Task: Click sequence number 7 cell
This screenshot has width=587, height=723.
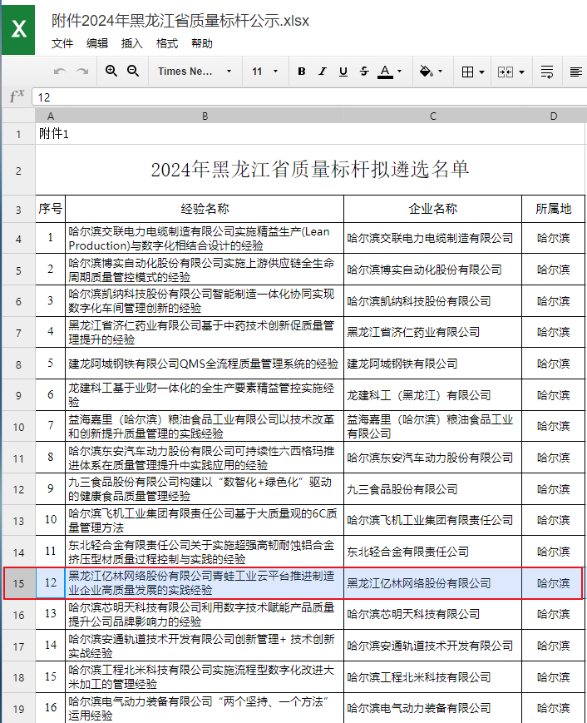Action: 51,426
